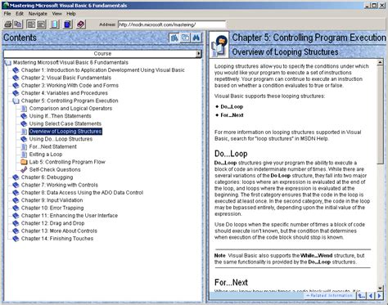Click the maroon book toolbar icon

tap(80, 25)
